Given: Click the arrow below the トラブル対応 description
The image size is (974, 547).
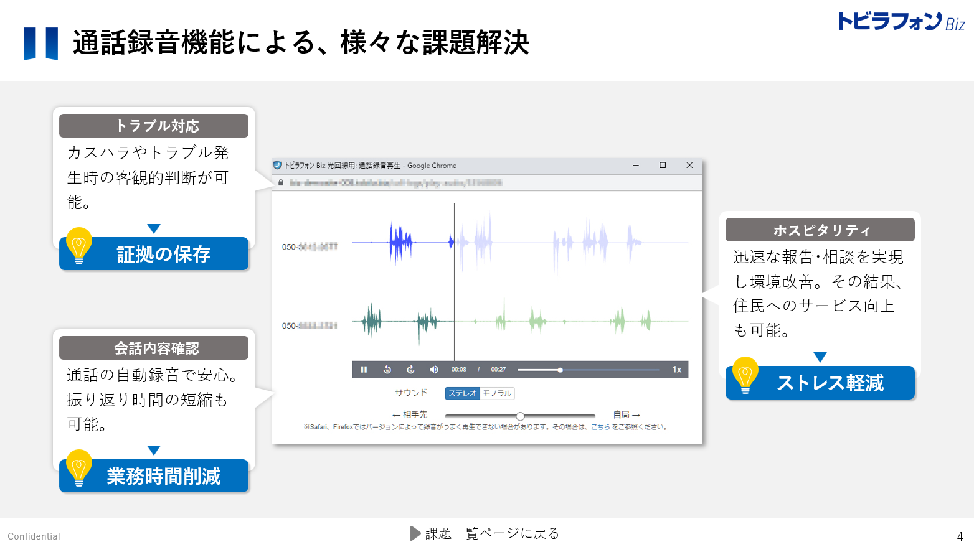Looking at the screenshot, I should [154, 228].
